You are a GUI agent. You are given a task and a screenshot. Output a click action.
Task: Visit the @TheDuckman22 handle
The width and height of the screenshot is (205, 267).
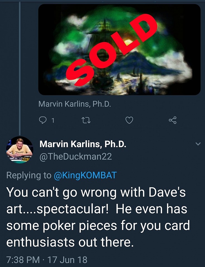(76, 156)
